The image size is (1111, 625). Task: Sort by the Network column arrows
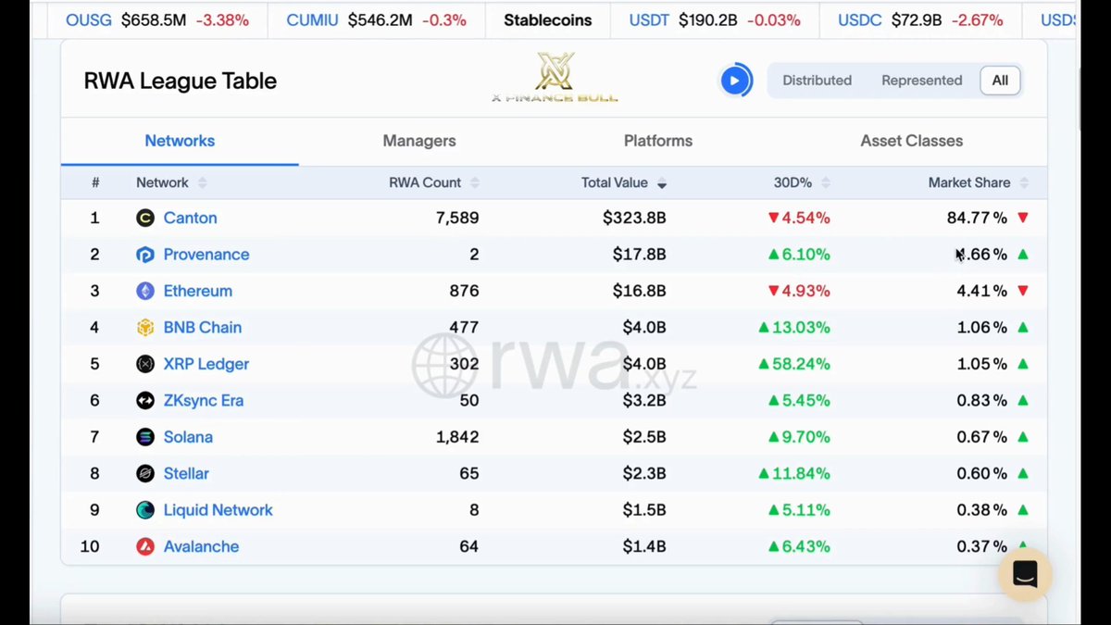tap(203, 183)
